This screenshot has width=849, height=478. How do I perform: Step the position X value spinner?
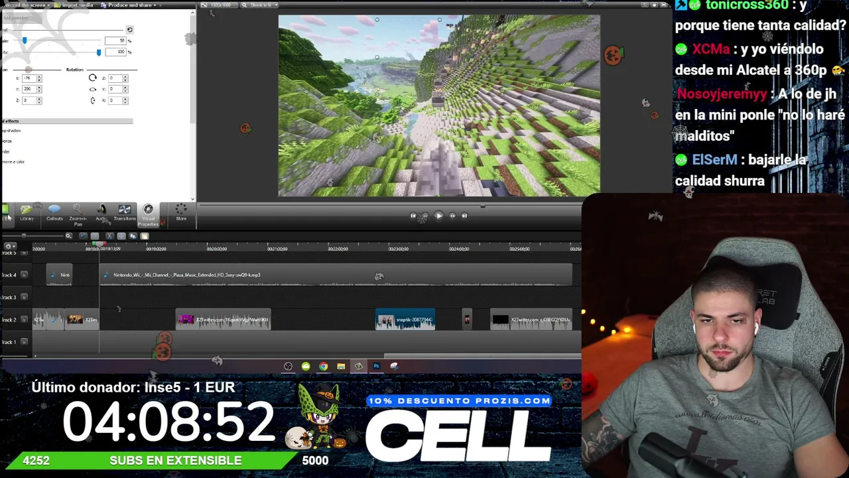pos(39,78)
